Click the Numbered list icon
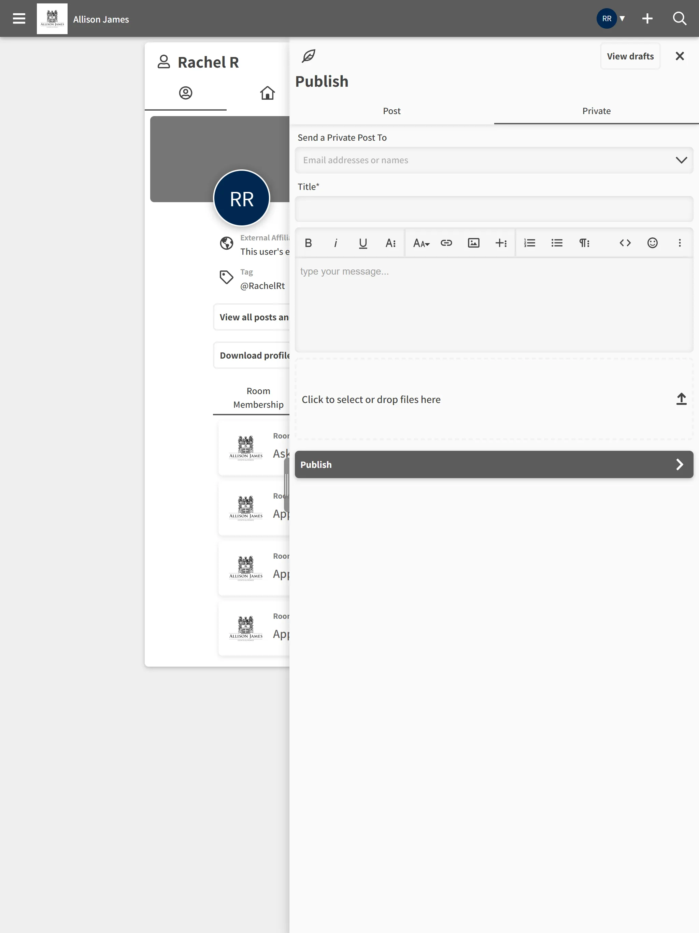699x933 pixels. tap(529, 243)
